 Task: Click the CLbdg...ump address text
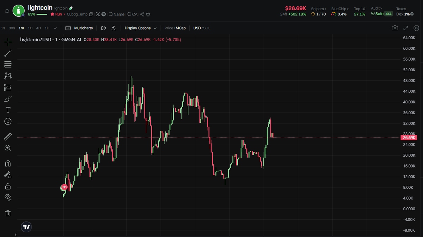(x=77, y=14)
